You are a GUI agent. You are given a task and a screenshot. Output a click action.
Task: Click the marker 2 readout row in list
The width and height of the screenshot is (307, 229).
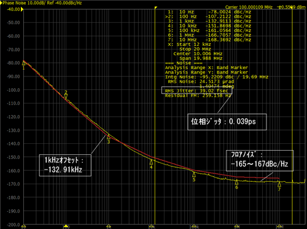coord(208,17)
